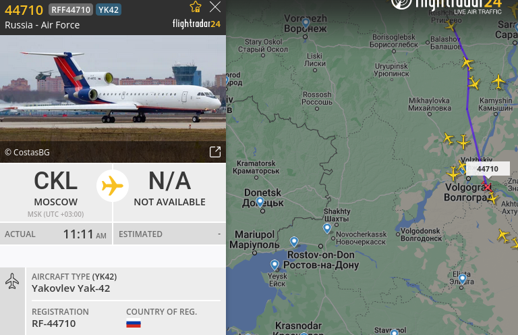Select the yellow plane near Kamyshin
This screenshot has width=518, height=335.
pyautogui.click(x=498, y=81)
